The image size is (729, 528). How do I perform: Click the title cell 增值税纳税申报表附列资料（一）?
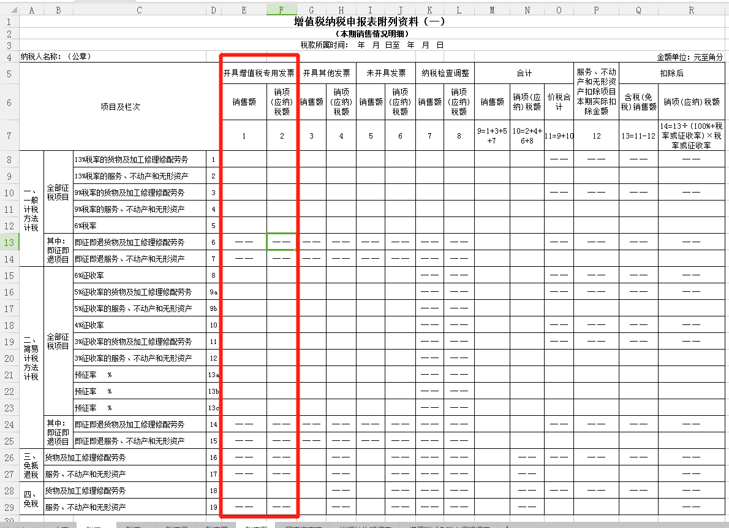coord(369,22)
